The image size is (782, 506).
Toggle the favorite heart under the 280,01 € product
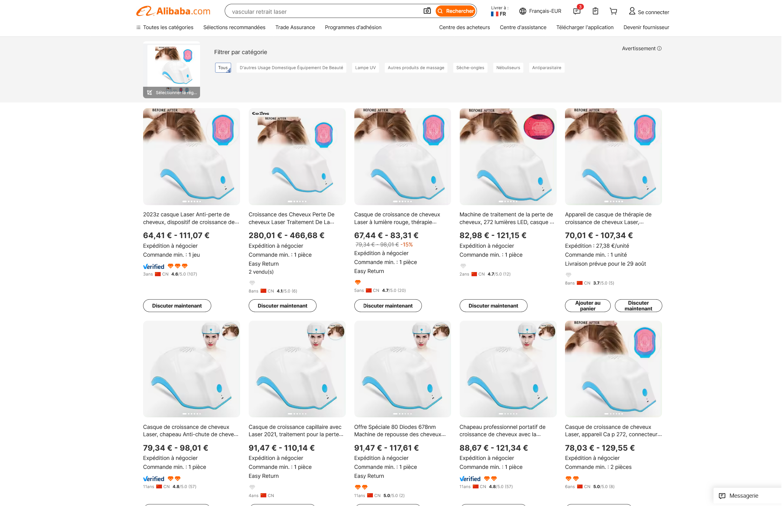click(x=252, y=283)
